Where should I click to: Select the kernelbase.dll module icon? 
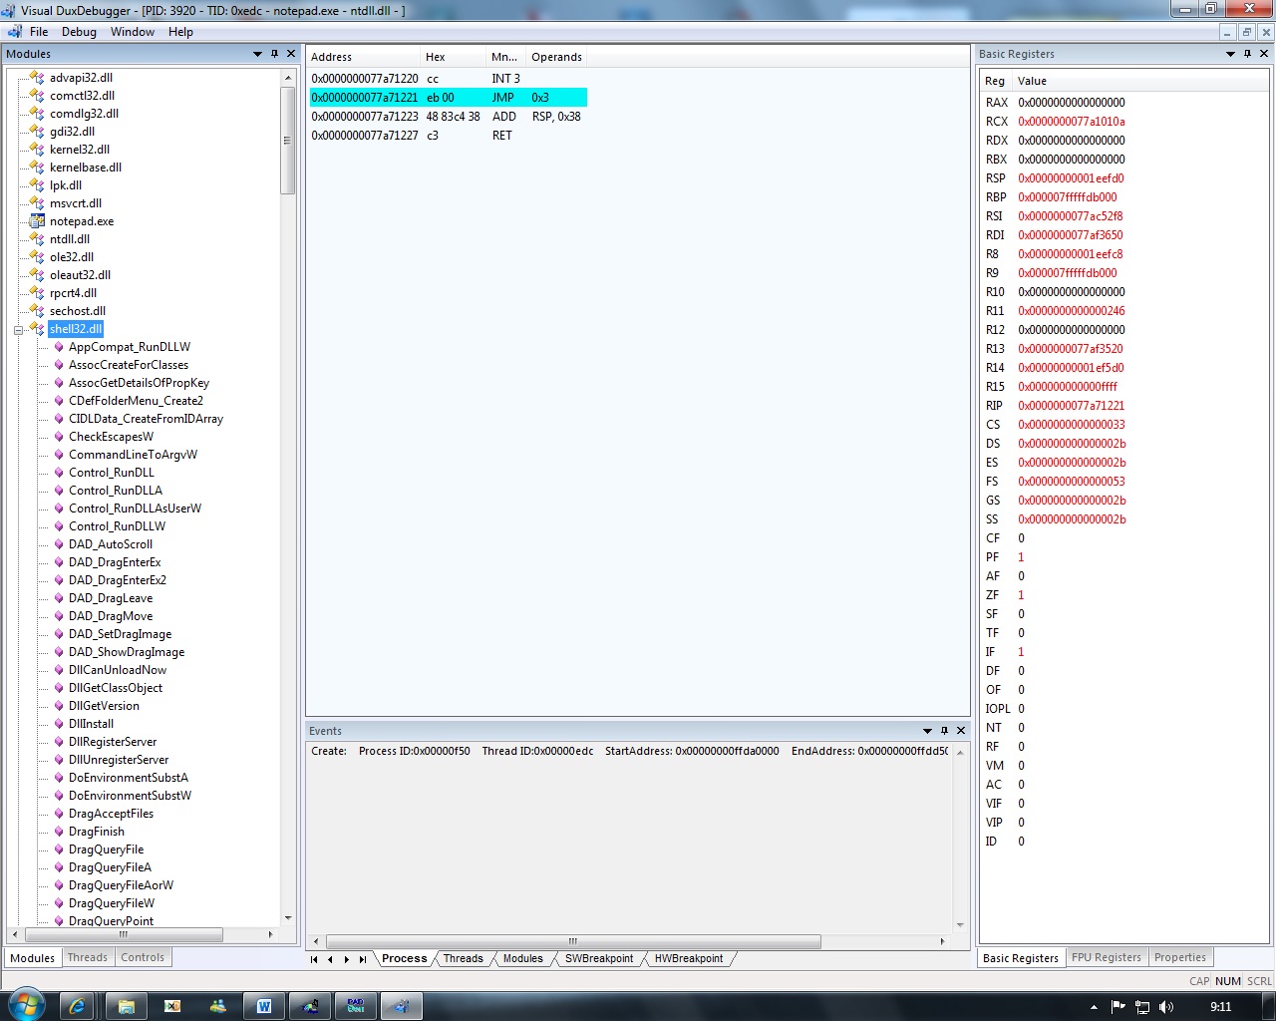(x=37, y=168)
